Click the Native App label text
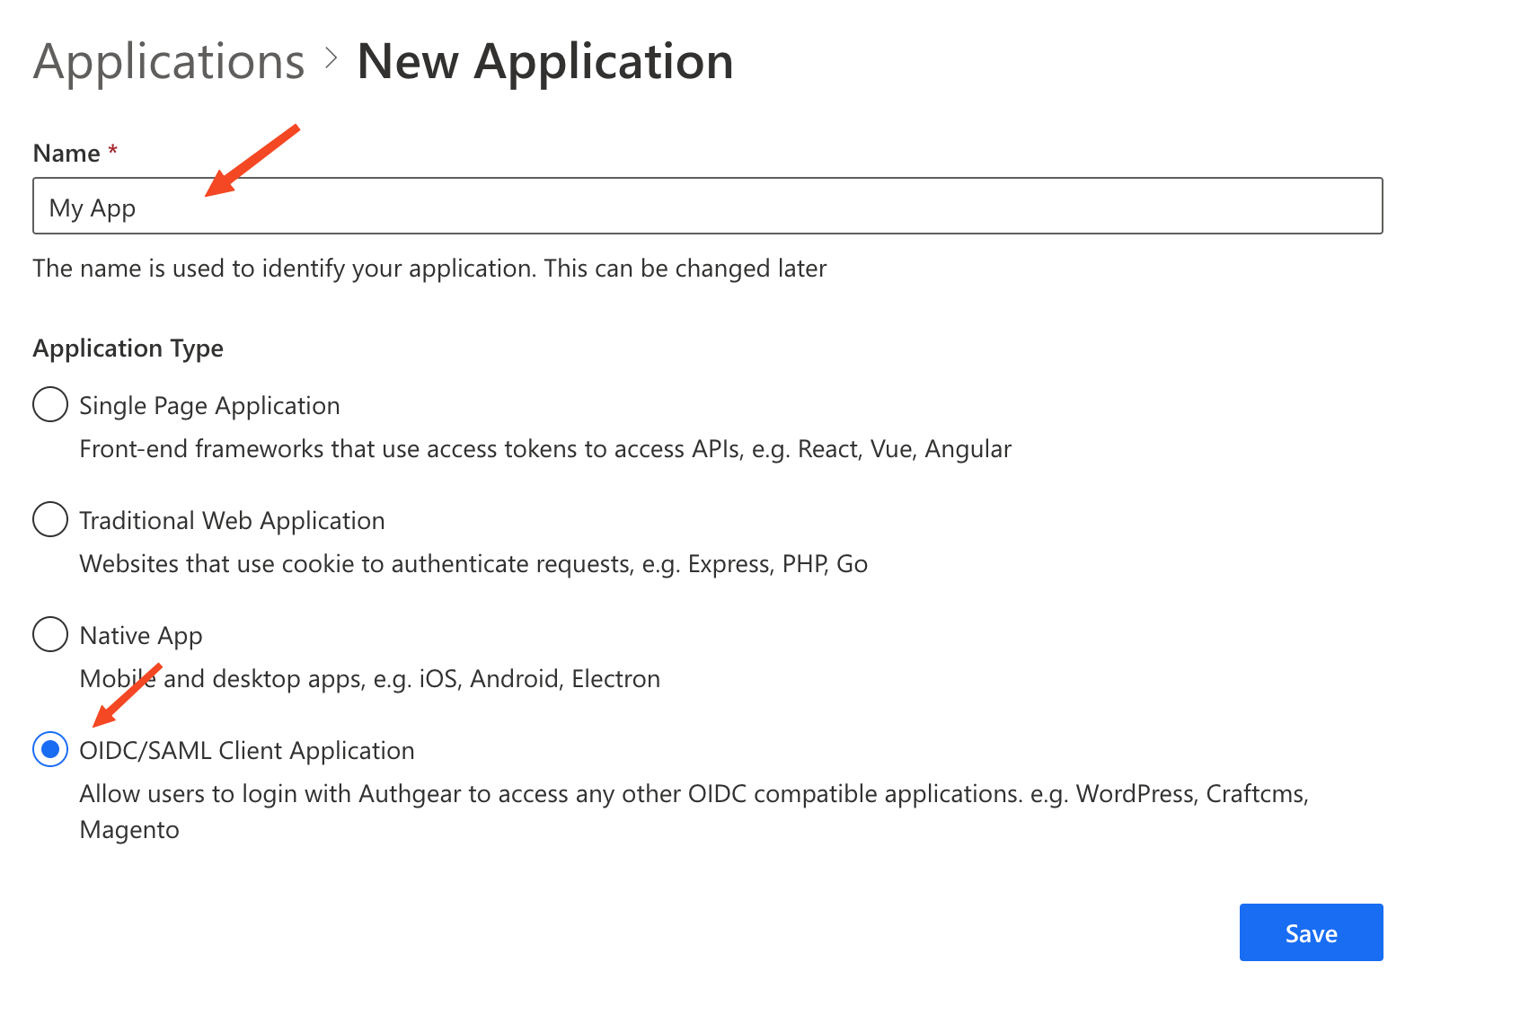The height and width of the screenshot is (1024, 1538). point(141,636)
